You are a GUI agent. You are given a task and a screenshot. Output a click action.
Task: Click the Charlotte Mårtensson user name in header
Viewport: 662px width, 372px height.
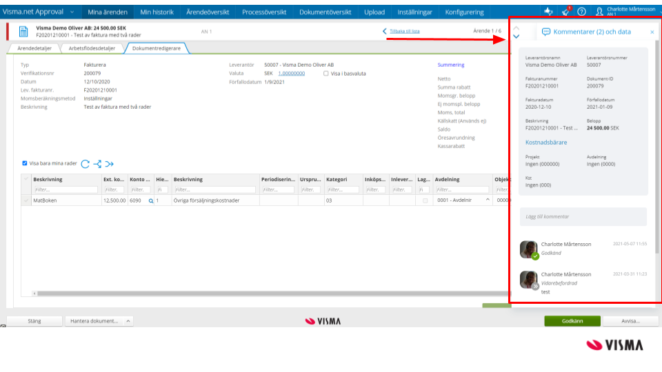point(631,9)
